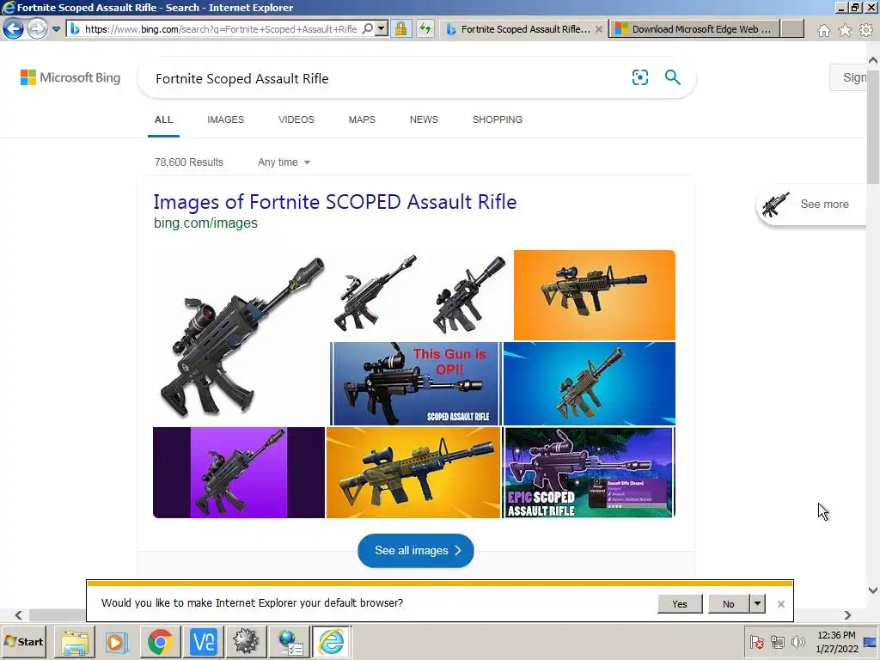Click the refresh page icon

(425, 28)
